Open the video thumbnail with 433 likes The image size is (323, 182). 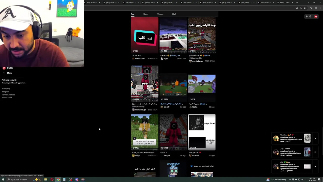click(173, 35)
